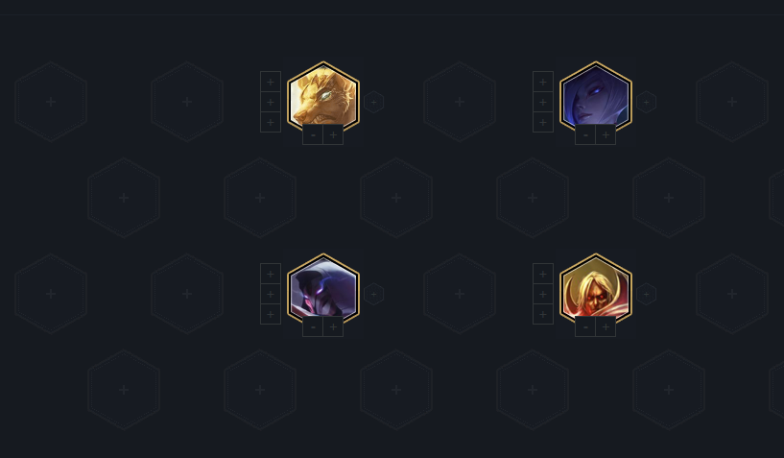The width and height of the screenshot is (784, 458).
Task: Open small hexagon slot beside blonde champion
Action: pos(646,294)
